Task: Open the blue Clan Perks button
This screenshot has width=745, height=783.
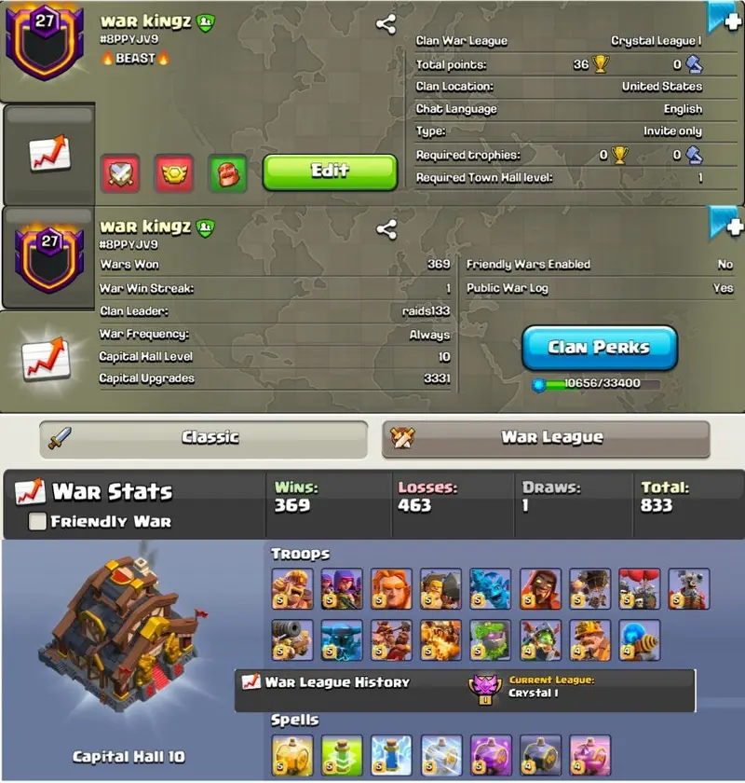Action: coord(600,348)
